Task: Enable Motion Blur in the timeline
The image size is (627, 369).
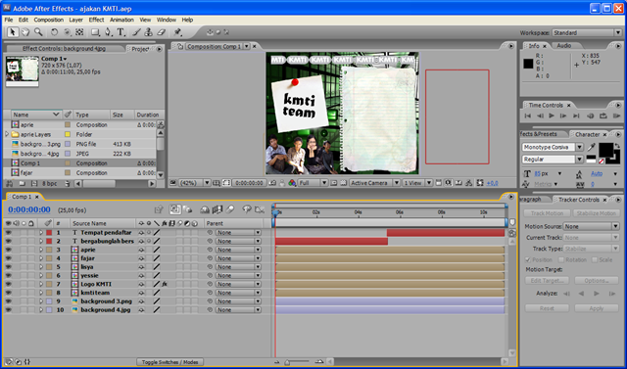Action: (230, 209)
